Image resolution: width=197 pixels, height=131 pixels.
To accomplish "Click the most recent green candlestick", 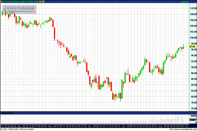I will pos(183,47).
